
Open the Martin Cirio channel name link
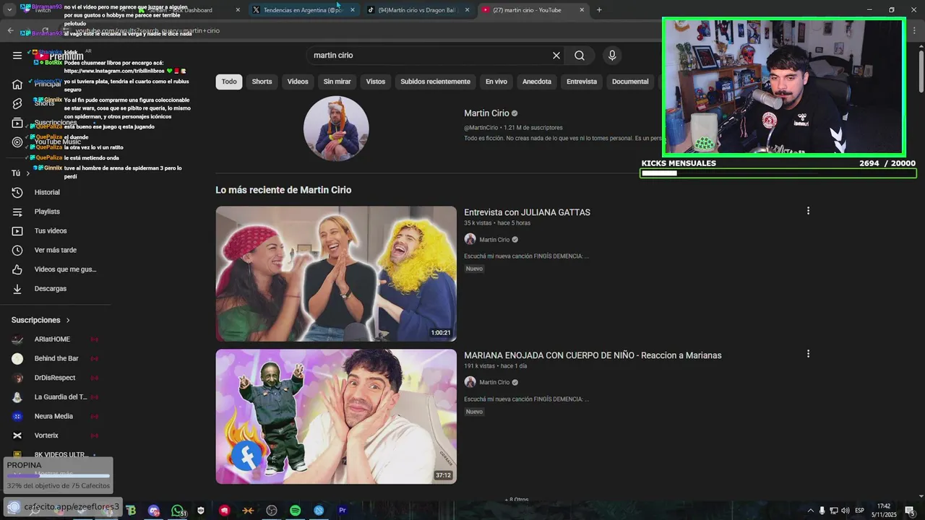[x=486, y=113]
